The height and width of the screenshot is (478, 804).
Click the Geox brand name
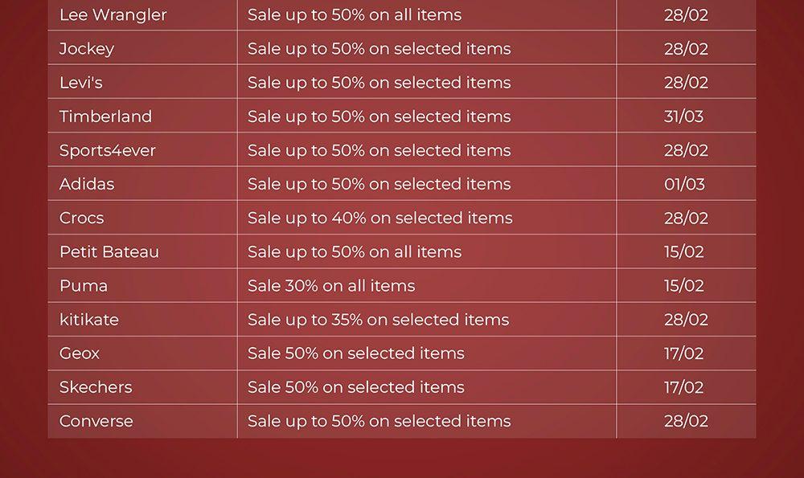(x=80, y=353)
